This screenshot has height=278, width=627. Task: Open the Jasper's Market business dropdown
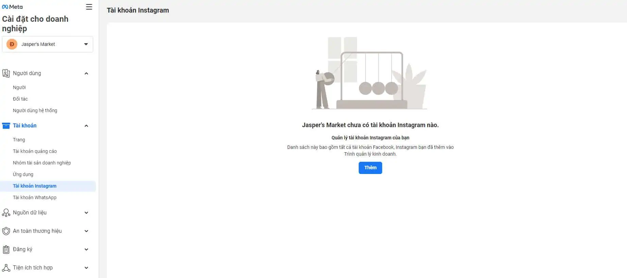pos(48,44)
